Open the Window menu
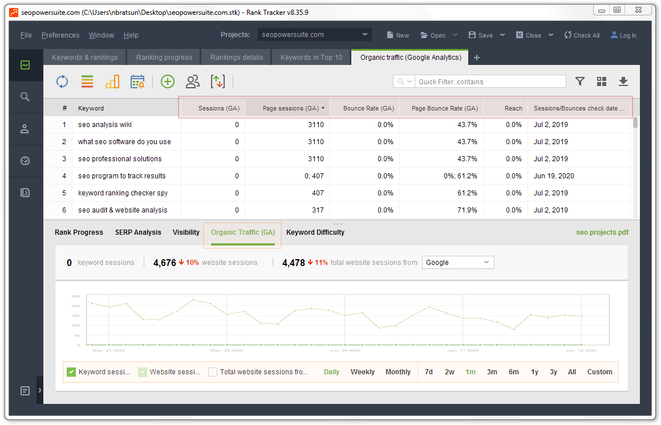661x425 pixels. (x=101, y=35)
